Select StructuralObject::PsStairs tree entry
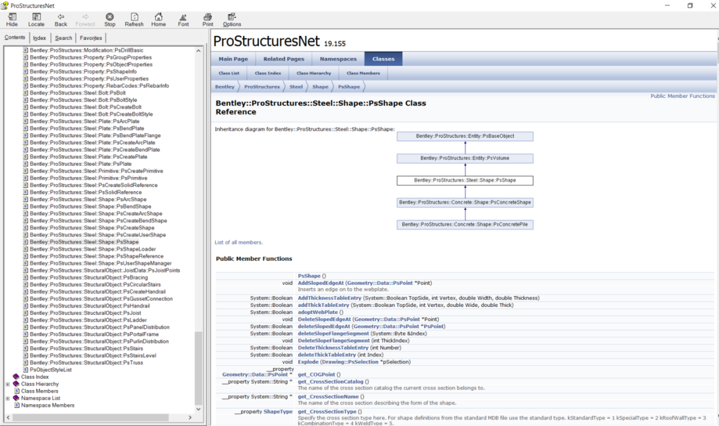Screen dimensions: 719x426 [86, 349]
